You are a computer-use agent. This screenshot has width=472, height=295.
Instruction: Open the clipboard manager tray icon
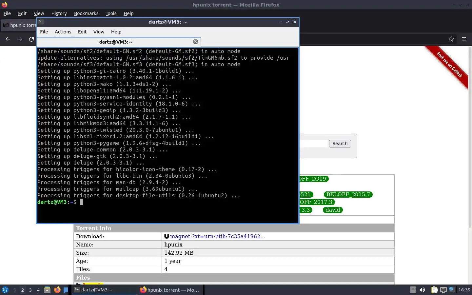click(x=434, y=290)
